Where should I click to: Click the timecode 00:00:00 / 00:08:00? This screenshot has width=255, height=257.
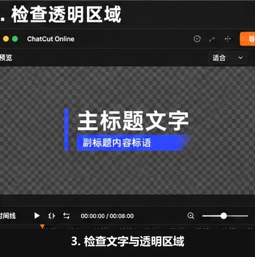point(107,216)
